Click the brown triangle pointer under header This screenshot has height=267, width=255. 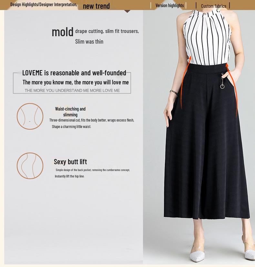tap(127, 11)
